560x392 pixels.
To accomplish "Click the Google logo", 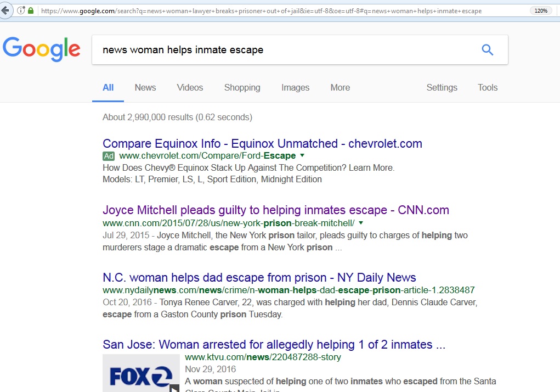I will point(42,49).
